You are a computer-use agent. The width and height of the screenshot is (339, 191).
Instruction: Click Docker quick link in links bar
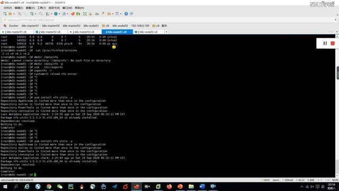tap(13, 25)
